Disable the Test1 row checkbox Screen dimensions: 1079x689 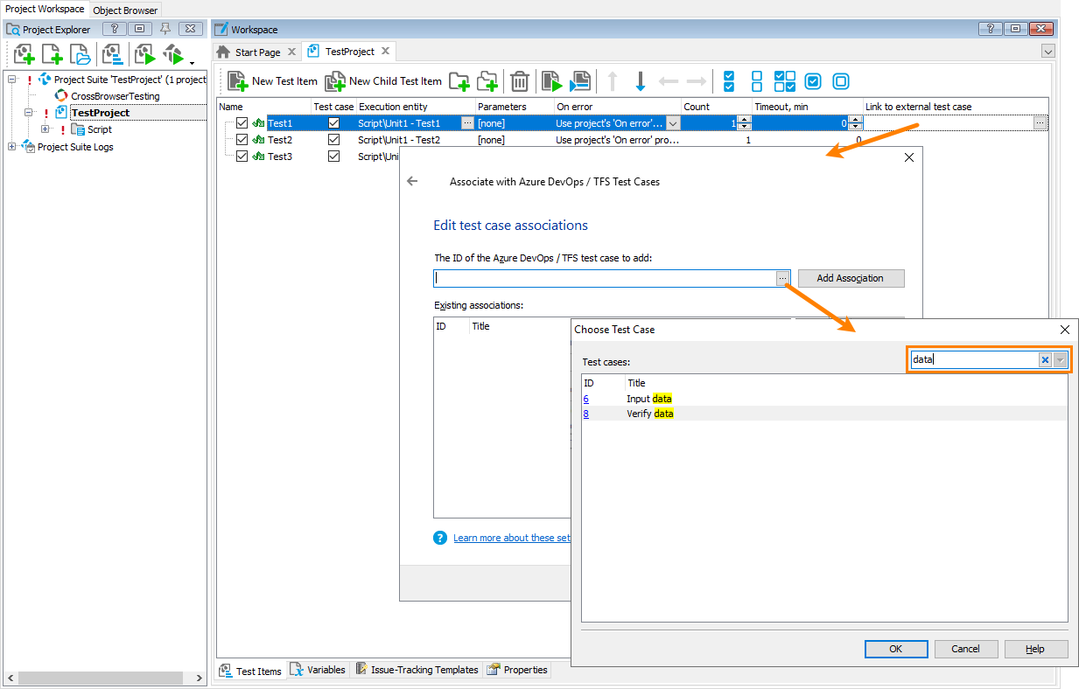click(241, 122)
